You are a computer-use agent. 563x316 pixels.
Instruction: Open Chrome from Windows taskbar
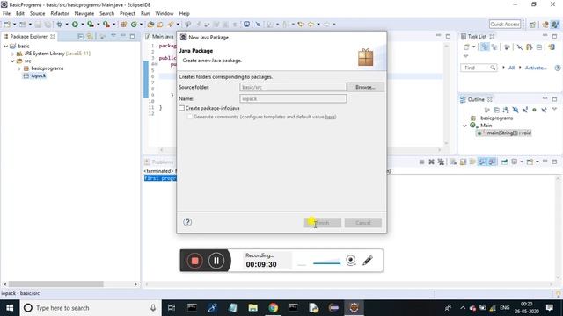273,308
